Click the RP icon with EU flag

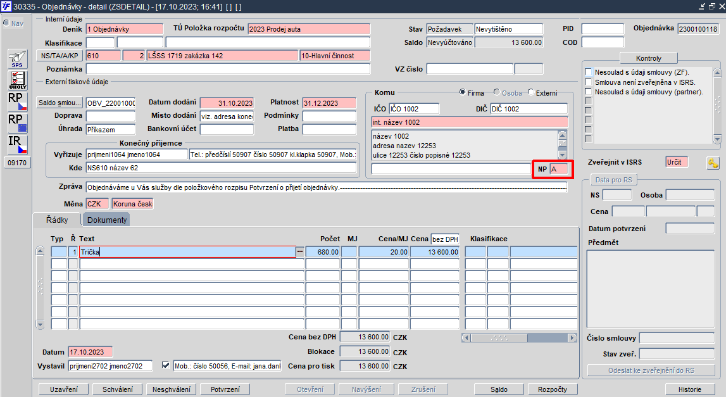click(x=18, y=123)
